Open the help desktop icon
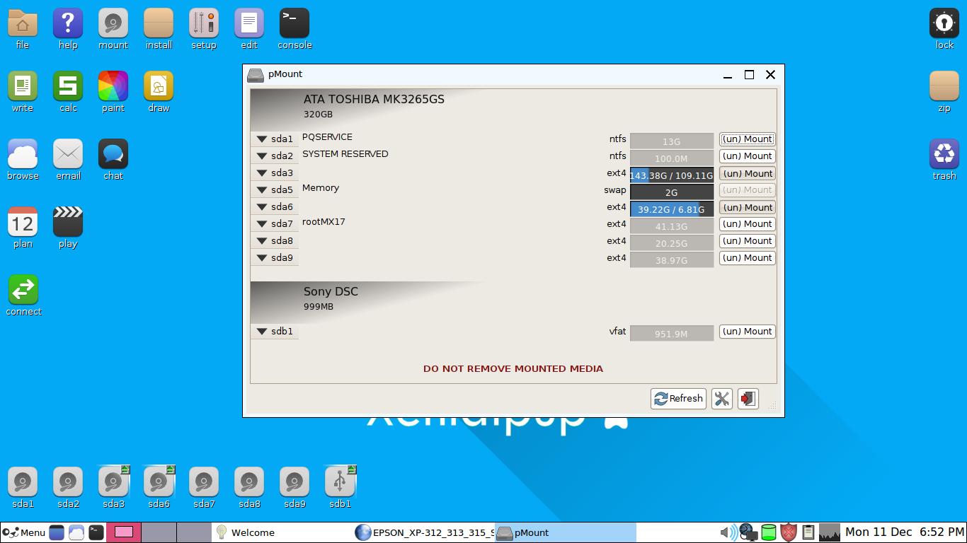This screenshot has width=967, height=543. pyautogui.click(x=68, y=29)
